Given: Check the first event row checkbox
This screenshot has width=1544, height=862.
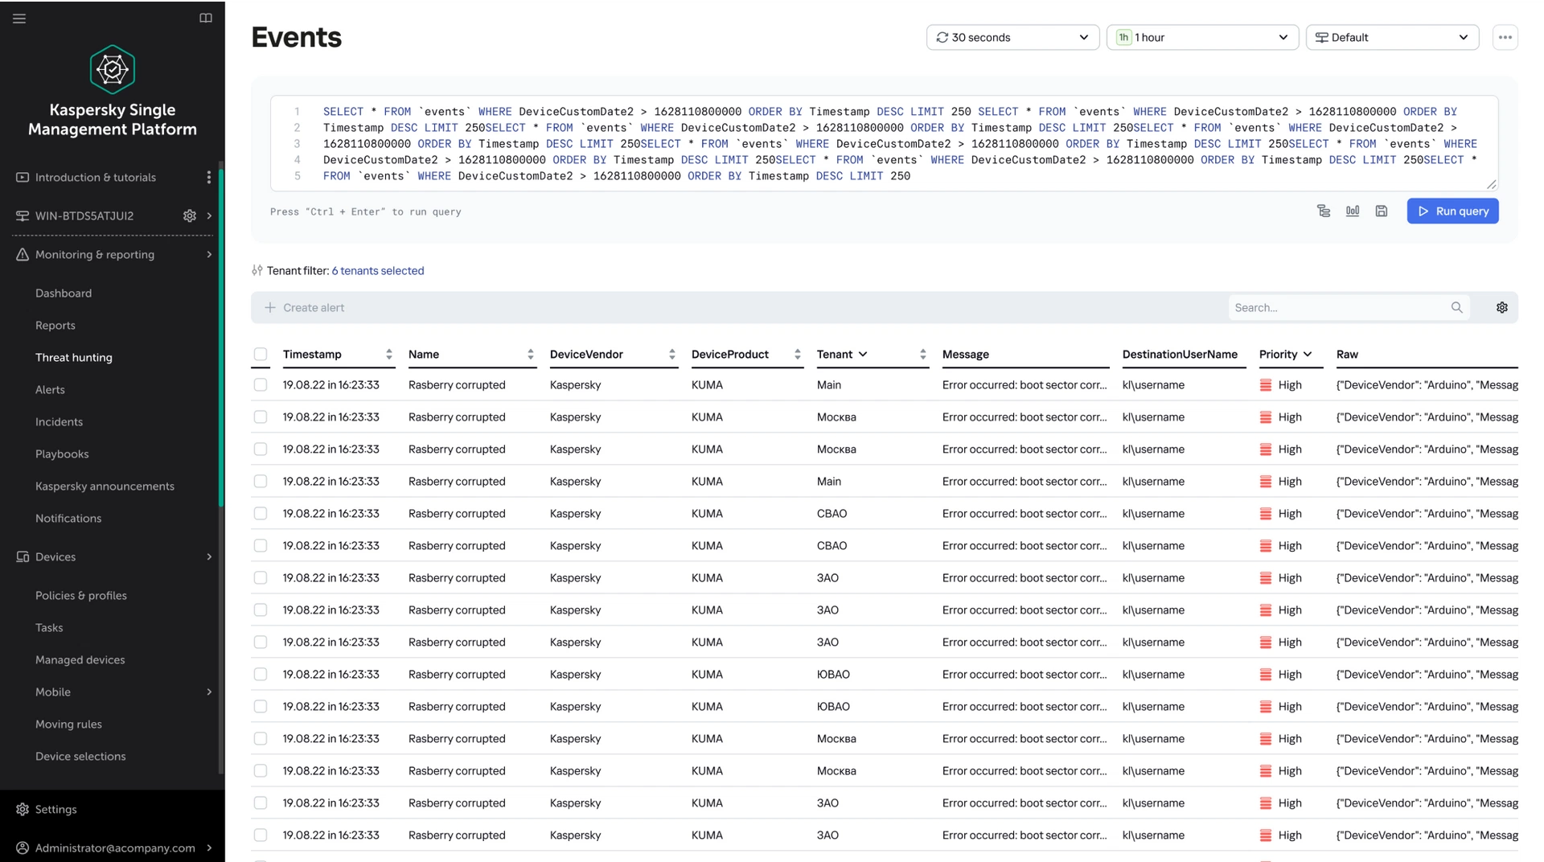Looking at the screenshot, I should coord(261,385).
